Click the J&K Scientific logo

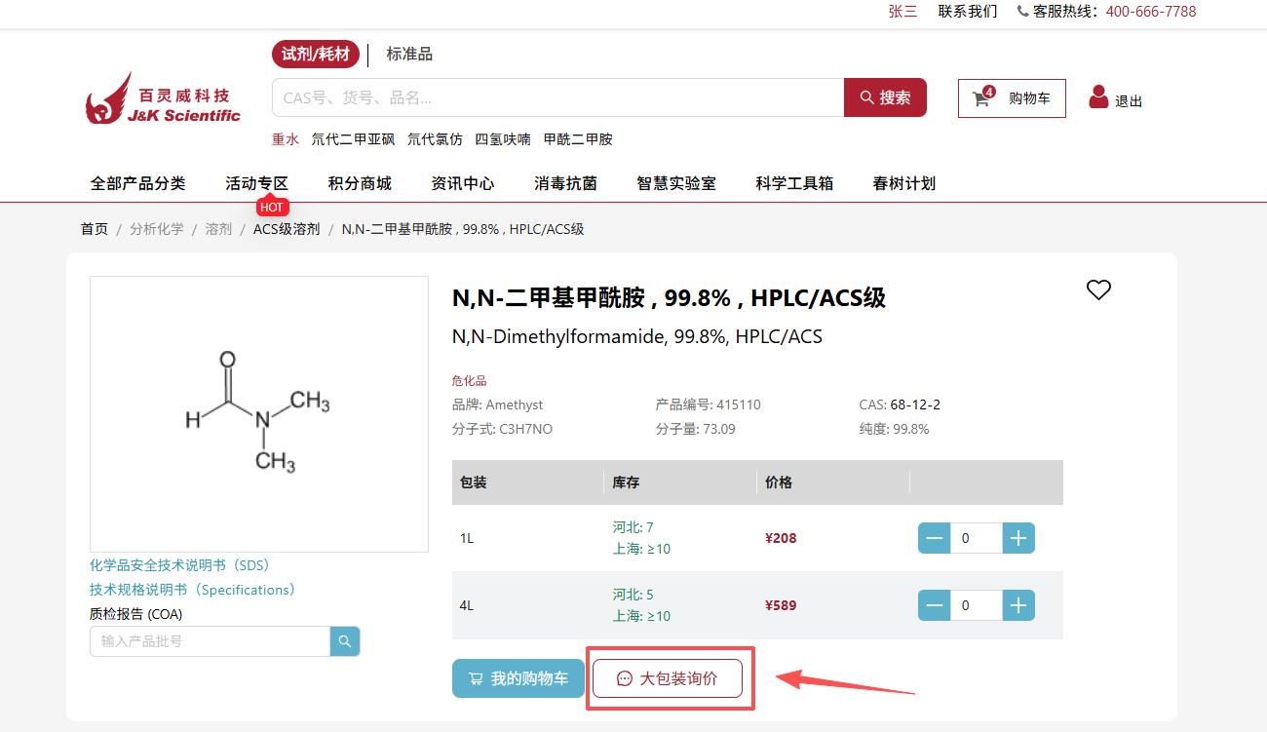coord(163,98)
